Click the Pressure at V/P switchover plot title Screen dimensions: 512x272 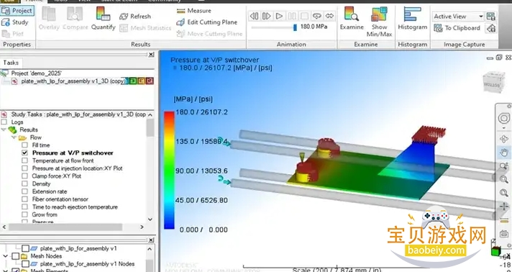point(214,60)
